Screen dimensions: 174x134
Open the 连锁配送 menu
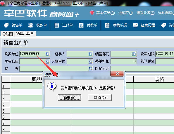[x=166, y=13]
